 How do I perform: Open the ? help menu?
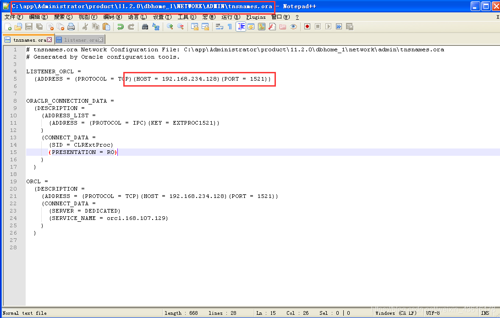(297, 17)
